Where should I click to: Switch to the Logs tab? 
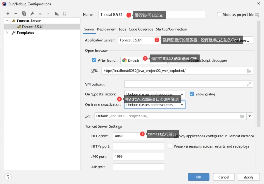point(122,29)
